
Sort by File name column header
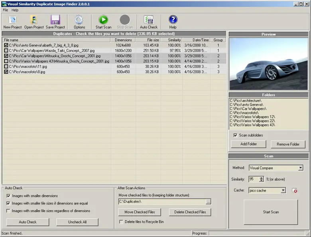(56, 40)
